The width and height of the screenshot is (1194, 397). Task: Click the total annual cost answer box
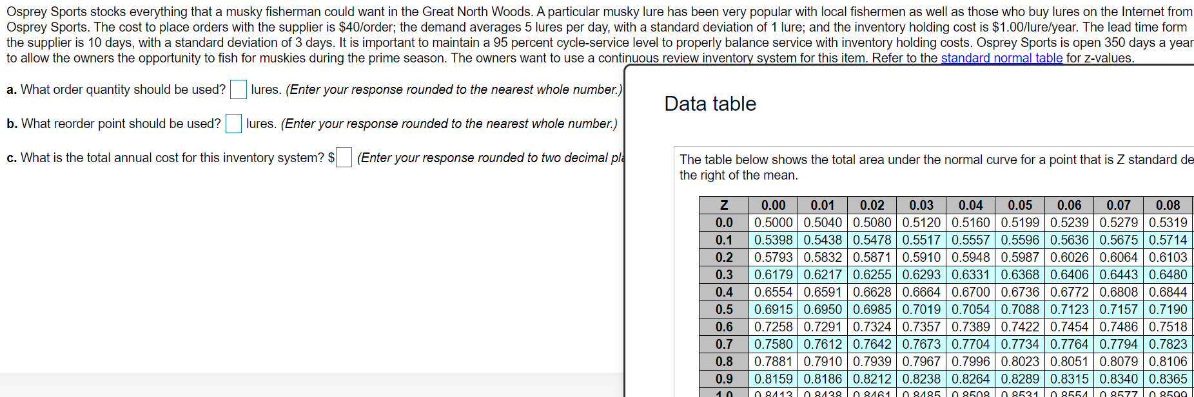344,158
